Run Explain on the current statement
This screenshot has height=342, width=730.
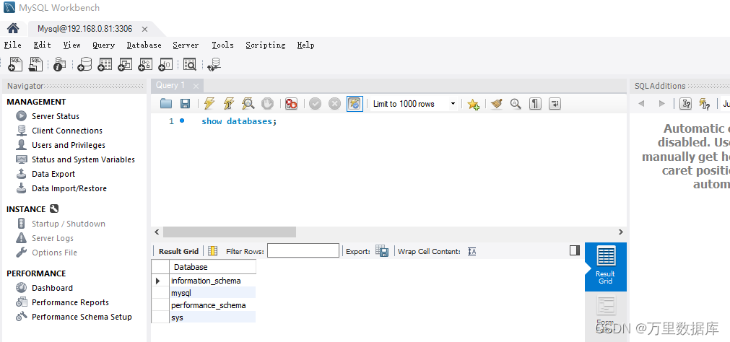pyautogui.click(x=248, y=104)
